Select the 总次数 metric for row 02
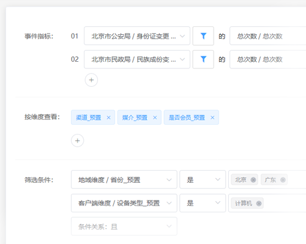 [x=268, y=59]
